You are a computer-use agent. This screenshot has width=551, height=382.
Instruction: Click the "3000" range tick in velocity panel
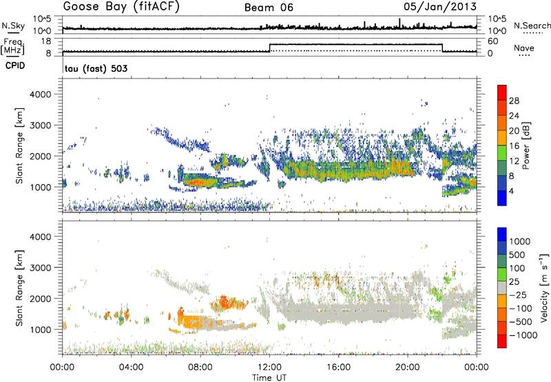(41, 268)
